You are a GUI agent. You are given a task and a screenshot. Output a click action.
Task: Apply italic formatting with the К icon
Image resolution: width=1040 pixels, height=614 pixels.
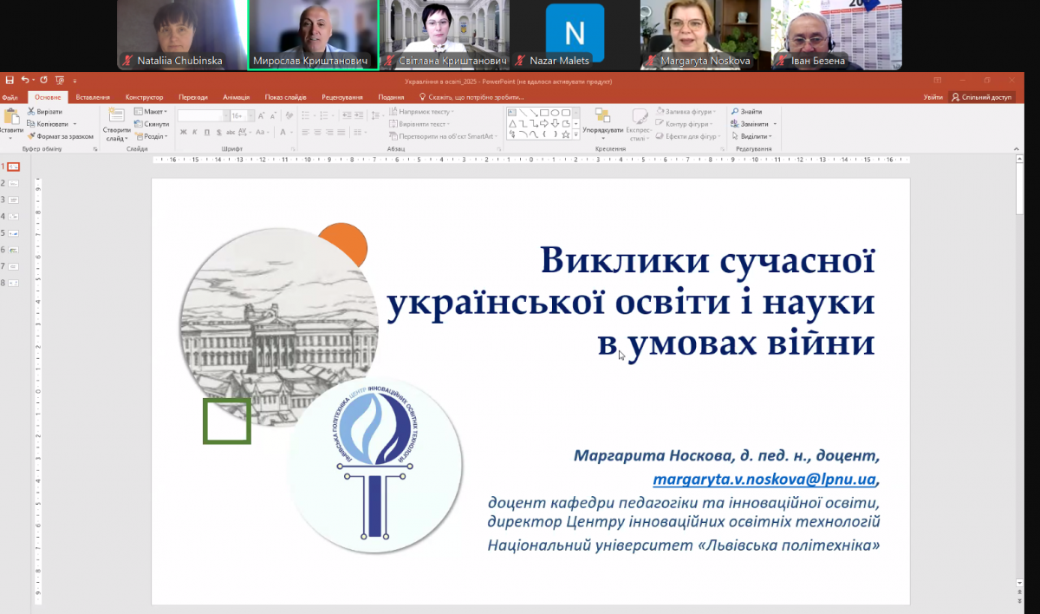coord(194,132)
